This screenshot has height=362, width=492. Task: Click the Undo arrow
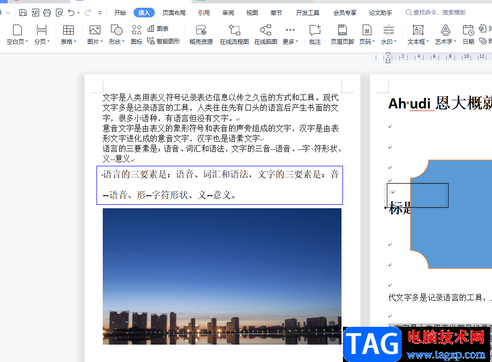coord(71,13)
